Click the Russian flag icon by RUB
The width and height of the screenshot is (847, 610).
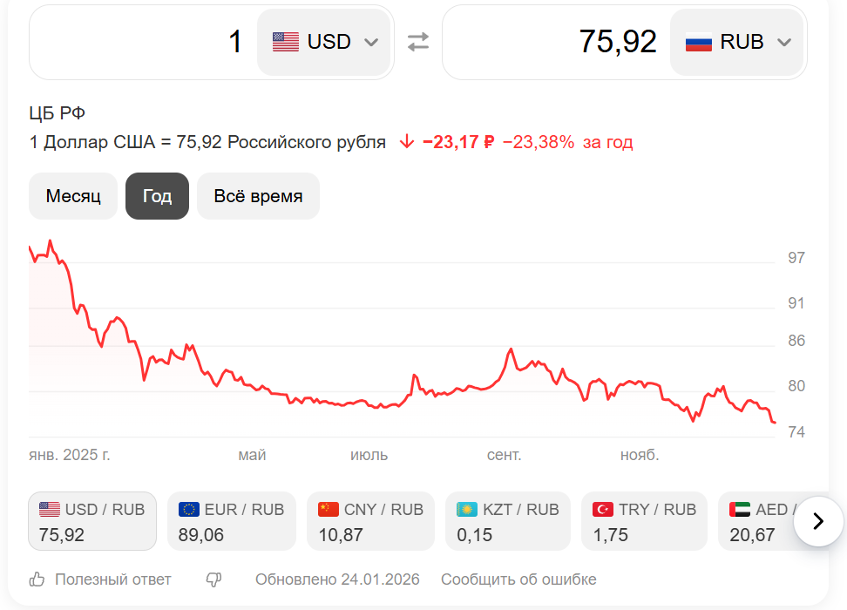pyautogui.click(x=699, y=42)
